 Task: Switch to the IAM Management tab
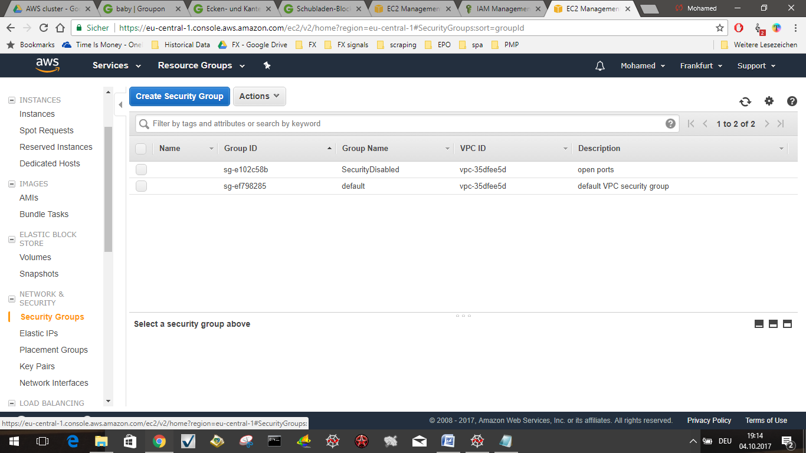pyautogui.click(x=503, y=9)
